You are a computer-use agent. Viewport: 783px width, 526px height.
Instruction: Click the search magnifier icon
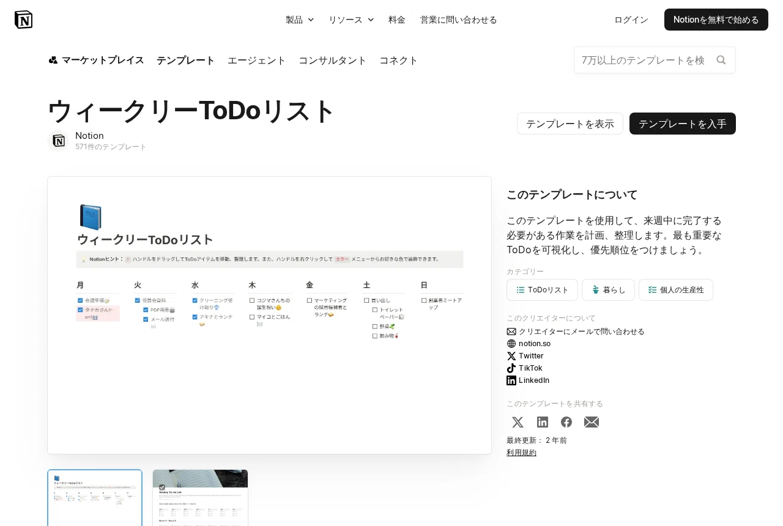[721, 60]
